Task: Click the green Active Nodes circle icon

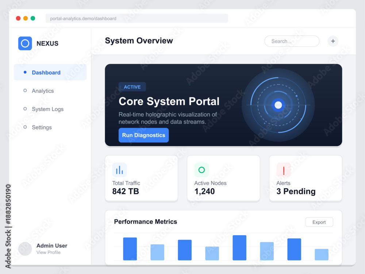Action: (201, 170)
